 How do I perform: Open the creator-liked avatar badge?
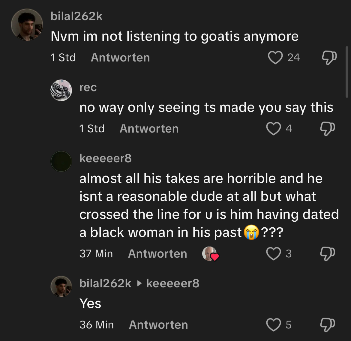click(210, 254)
